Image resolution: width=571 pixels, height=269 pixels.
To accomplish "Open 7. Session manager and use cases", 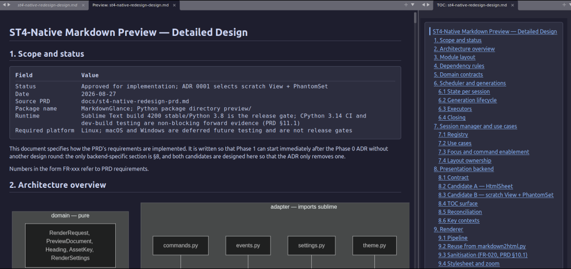I will point(475,126).
